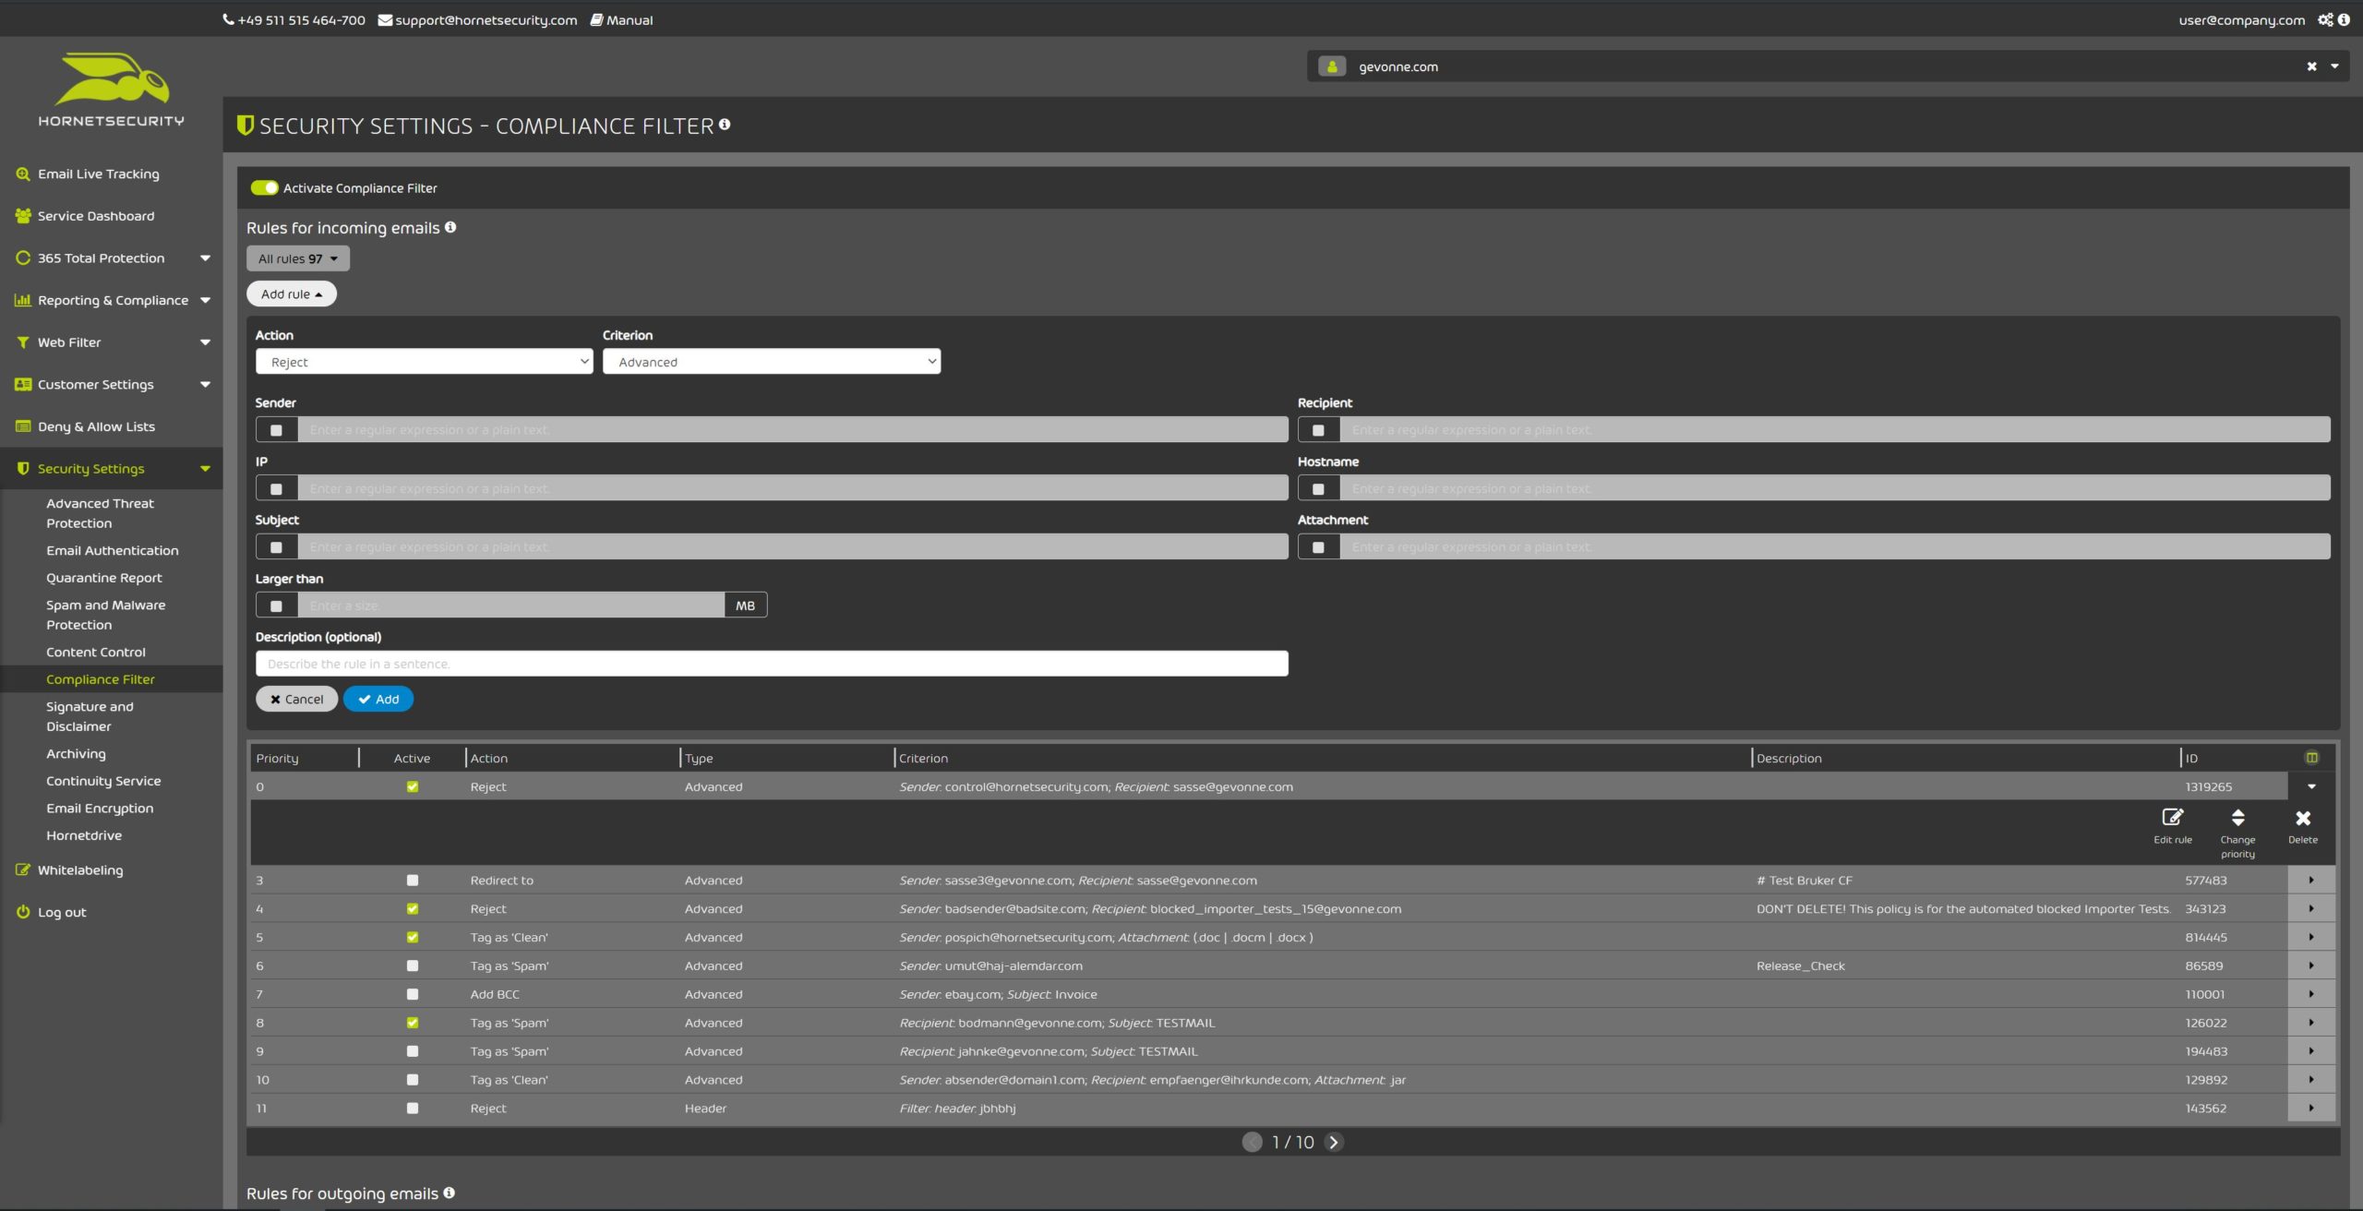Select the Compliance Filter menu item
The width and height of the screenshot is (2363, 1211).
click(99, 679)
